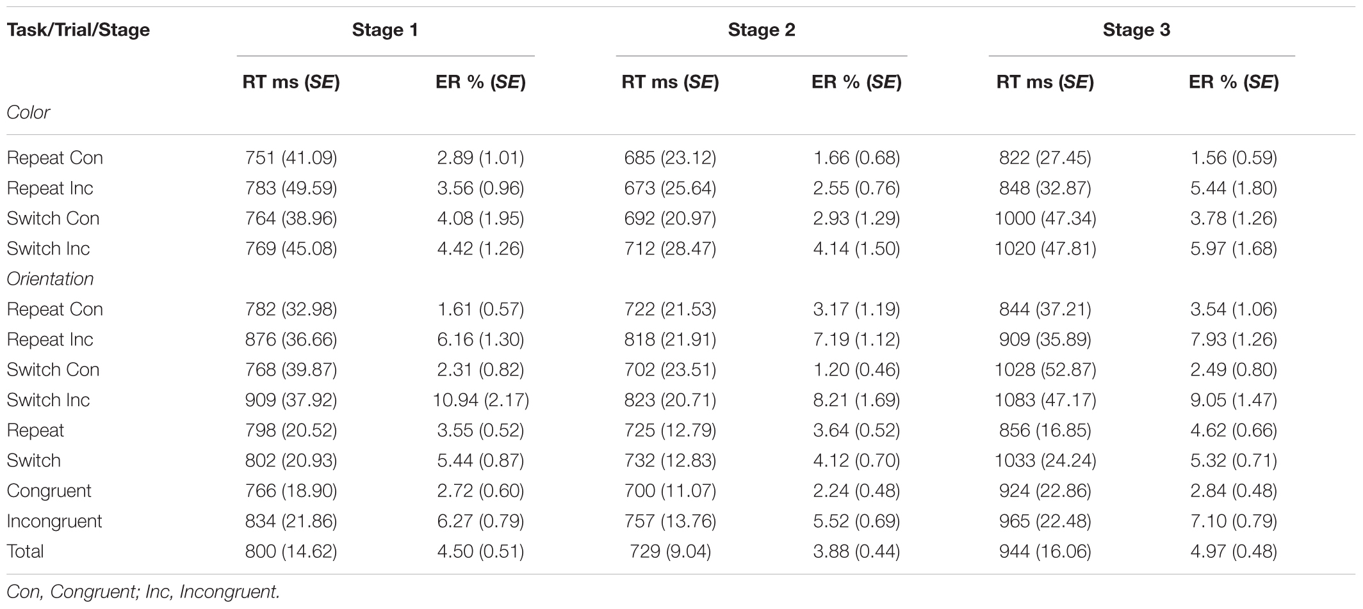Screen dimensions: 1363x609
Task: Click the Orientation section label
Action: (50, 279)
